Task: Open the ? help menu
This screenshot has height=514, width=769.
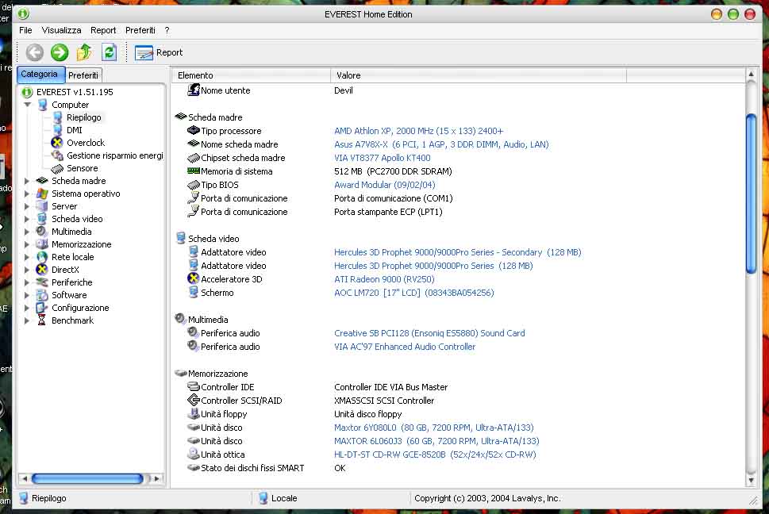Action: tap(167, 30)
